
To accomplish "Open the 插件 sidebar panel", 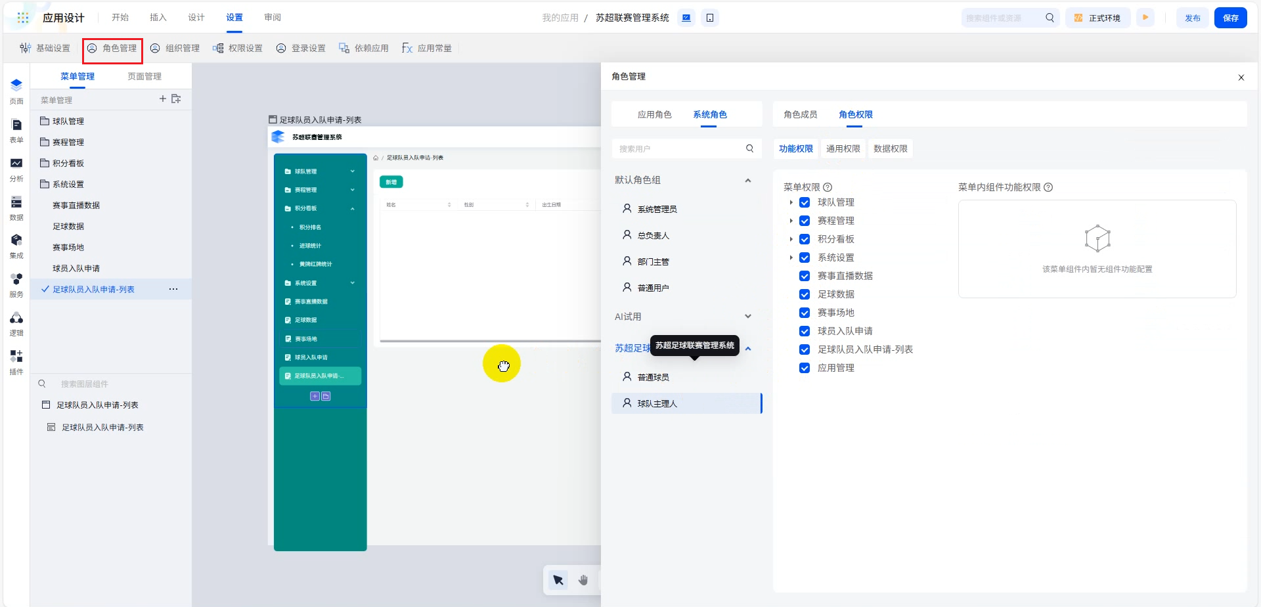I will (x=16, y=363).
